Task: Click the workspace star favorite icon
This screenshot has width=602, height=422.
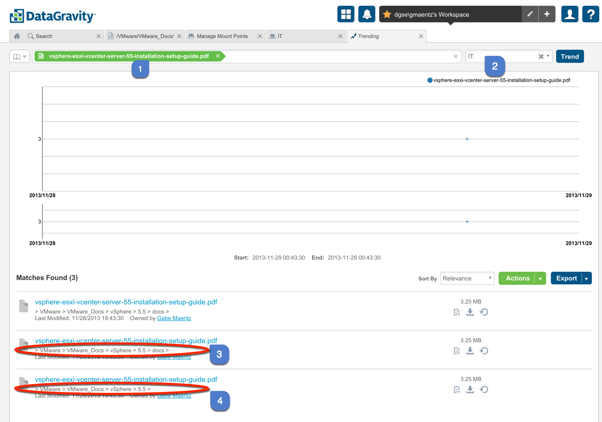Action: pos(387,14)
